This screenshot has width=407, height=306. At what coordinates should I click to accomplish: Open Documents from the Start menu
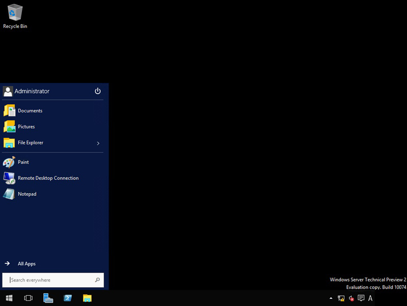(x=53, y=111)
